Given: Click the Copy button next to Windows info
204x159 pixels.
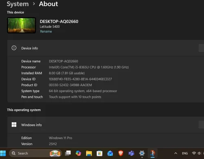Looking at the screenshot, I should pyautogui.click(x=202, y=125).
